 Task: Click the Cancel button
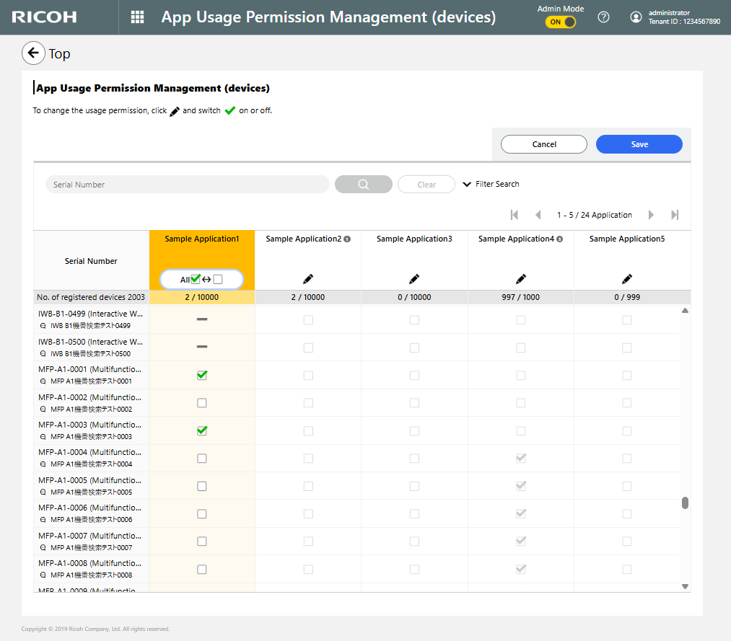pos(544,144)
